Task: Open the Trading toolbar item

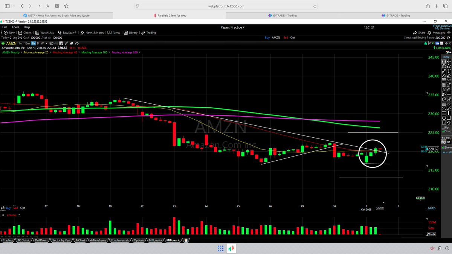Action: click(x=149, y=33)
